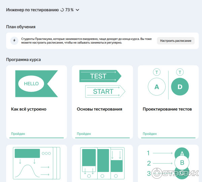
Task: Open the Основы тестирования module
Action: point(99,109)
